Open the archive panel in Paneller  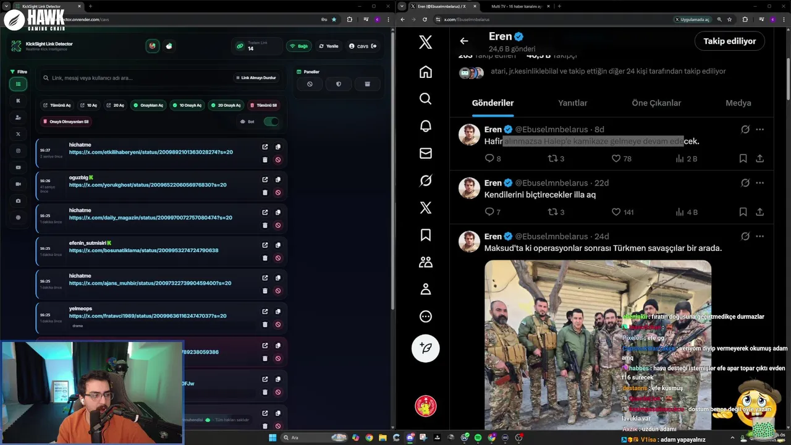[367, 84]
